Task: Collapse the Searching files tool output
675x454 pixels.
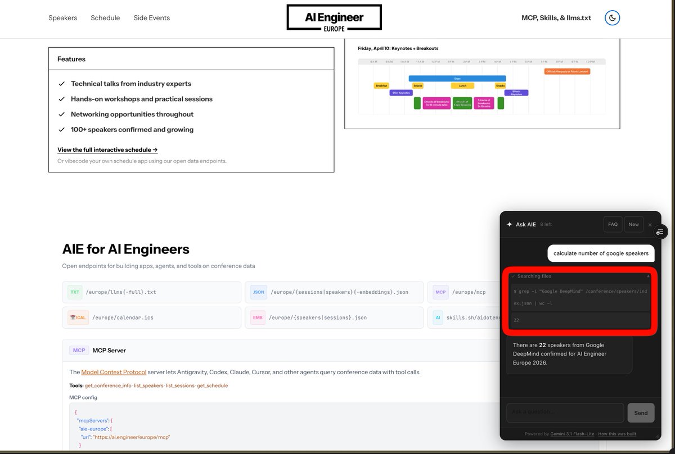Action: coord(647,276)
